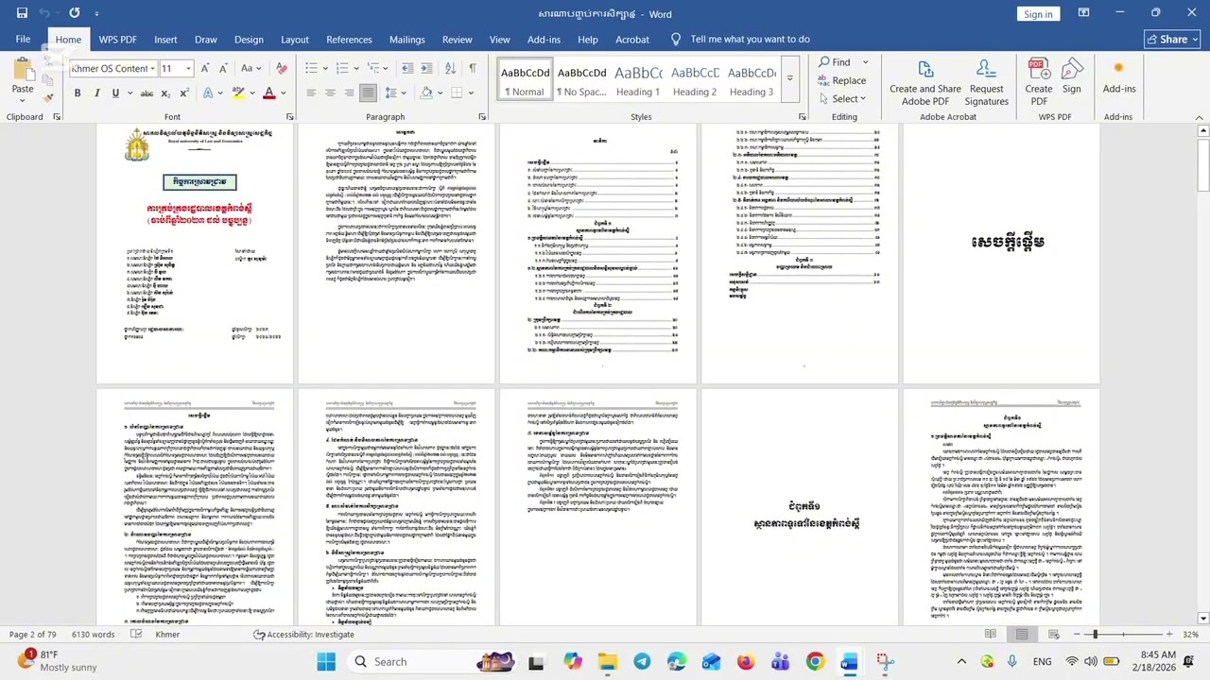Apply yellow text highlight color
Screen dimensions: 1210x680
pos(239,93)
